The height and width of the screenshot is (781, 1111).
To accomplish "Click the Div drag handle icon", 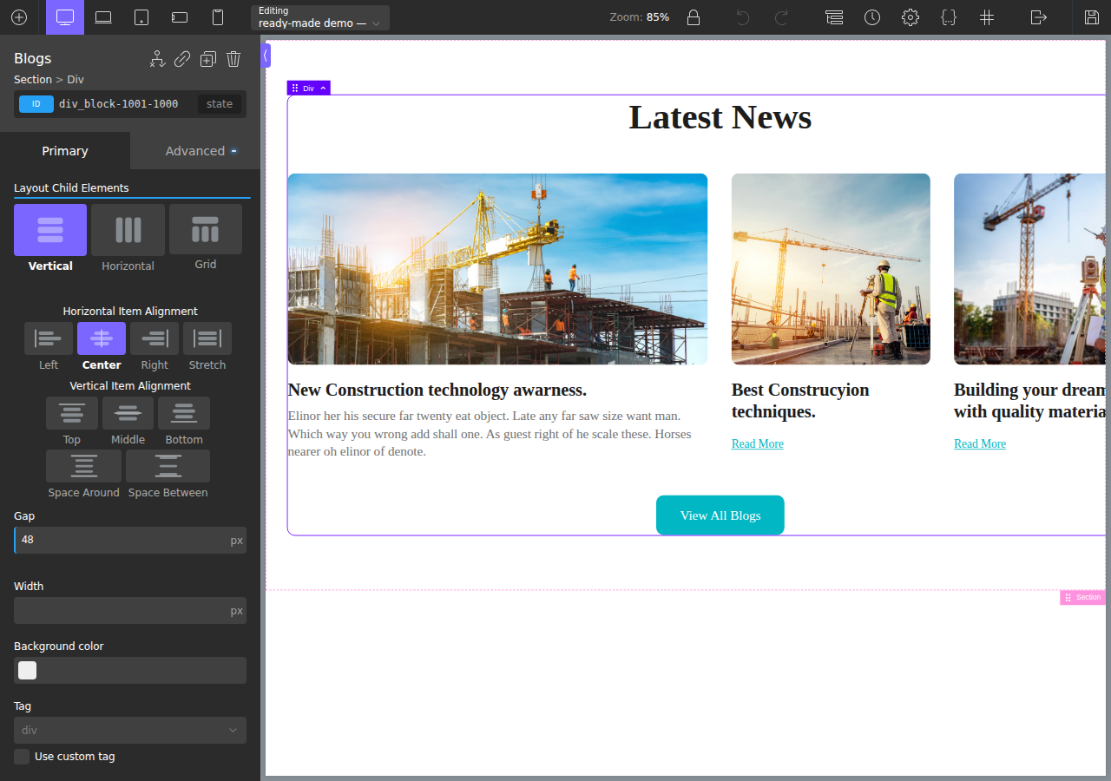I will pos(295,89).
